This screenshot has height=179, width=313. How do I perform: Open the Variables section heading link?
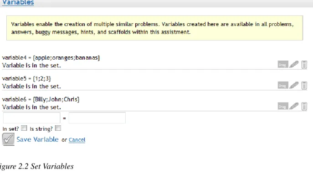coord(18,3)
